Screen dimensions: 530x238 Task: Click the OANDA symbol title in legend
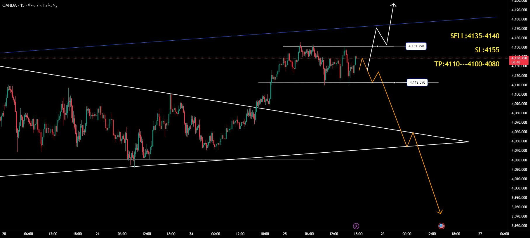10,5
